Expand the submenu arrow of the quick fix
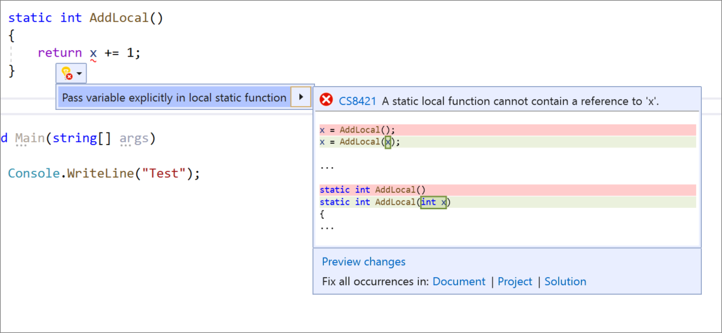The height and width of the screenshot is (333, 722). [x=302, y=97]
